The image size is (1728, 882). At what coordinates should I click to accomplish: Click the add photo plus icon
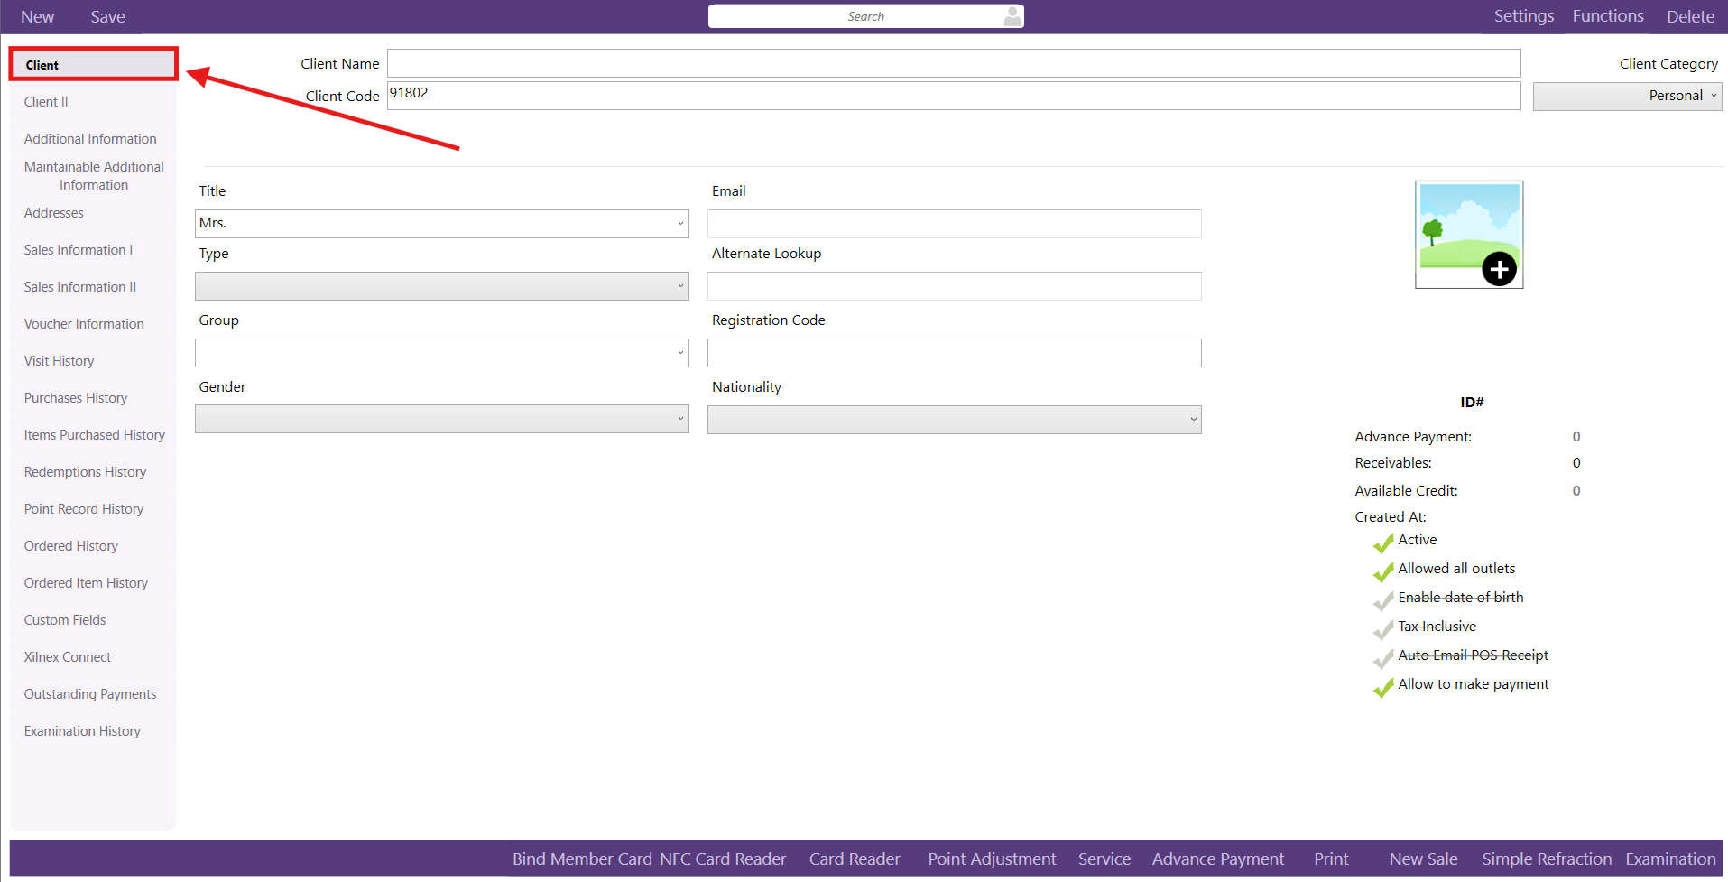coord(1499,269)
